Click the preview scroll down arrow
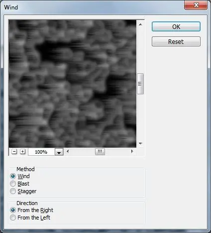The image size is (211, 233). coord(140,143)
